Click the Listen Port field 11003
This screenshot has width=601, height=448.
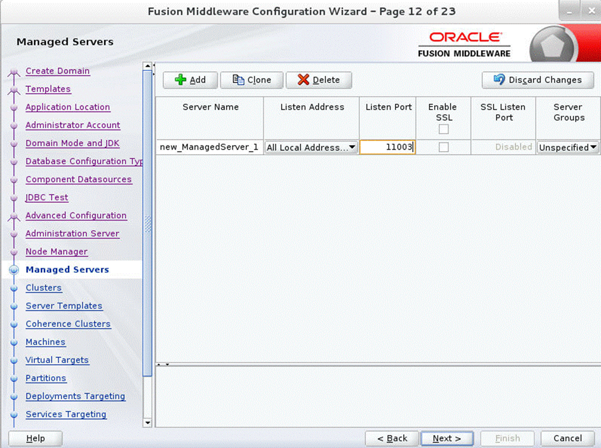click(388, 147)
